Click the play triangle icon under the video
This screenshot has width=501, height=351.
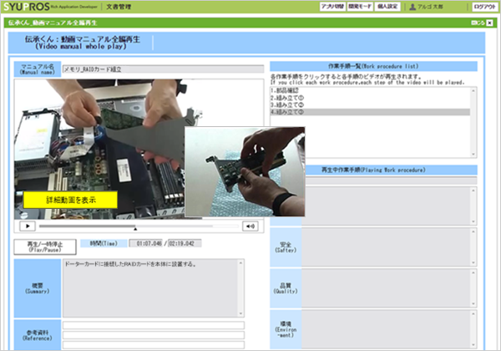pos(28,226)
